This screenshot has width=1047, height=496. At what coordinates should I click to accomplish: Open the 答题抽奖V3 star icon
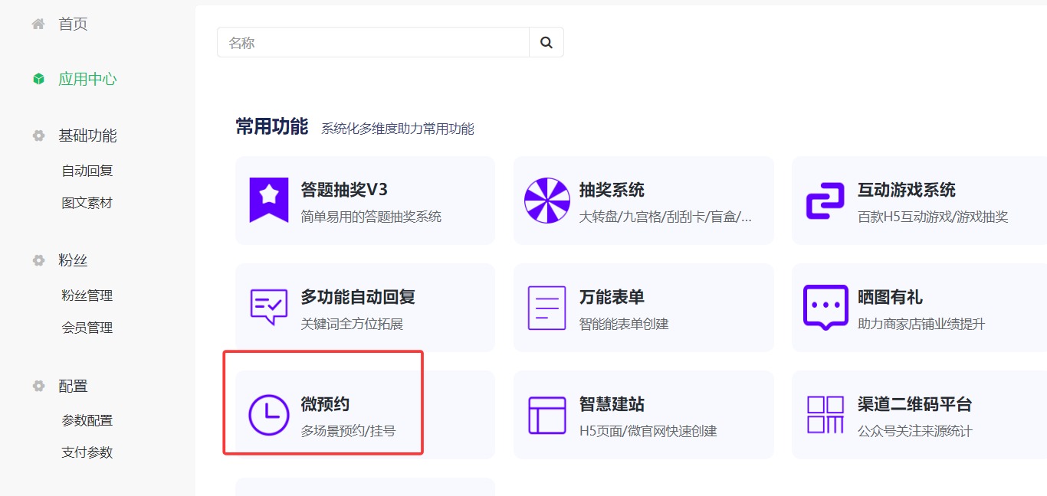pyautogui.click(x=268, y=200)
